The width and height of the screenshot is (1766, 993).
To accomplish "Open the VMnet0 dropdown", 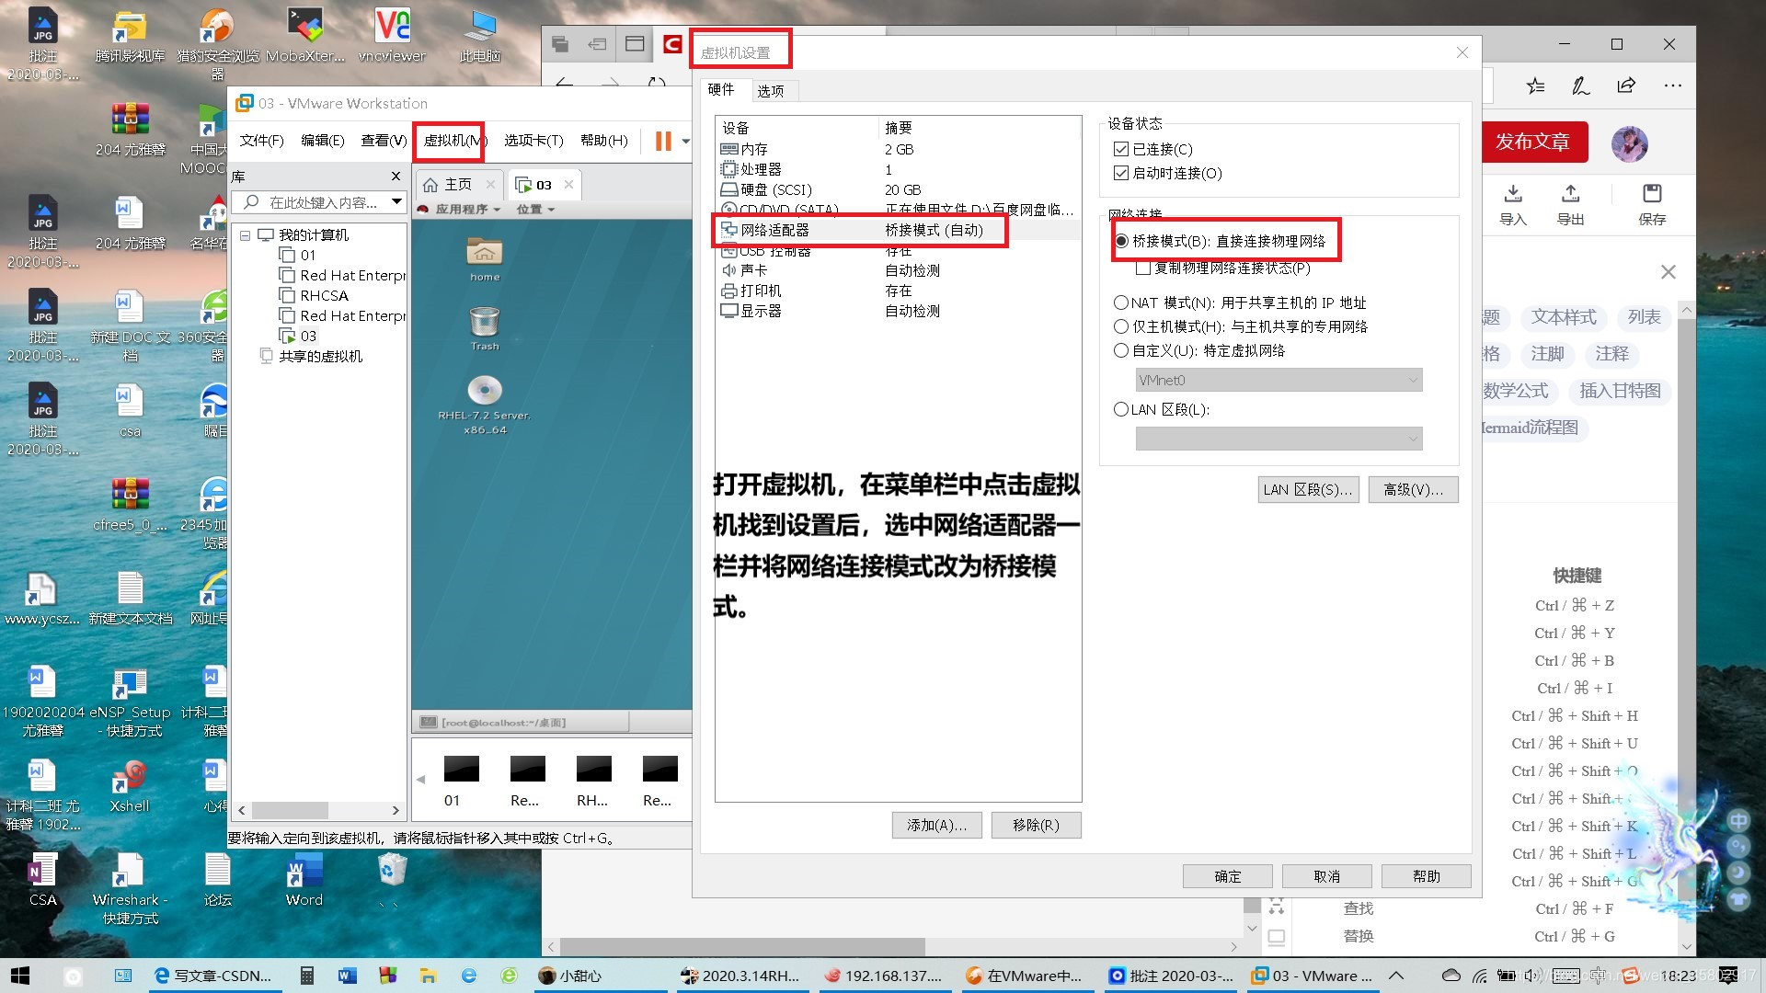I will (1279, 380).
